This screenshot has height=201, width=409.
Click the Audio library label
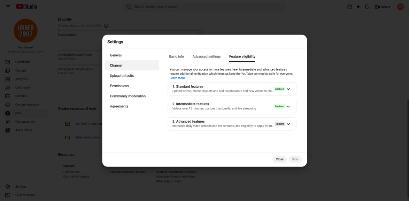point(24,130)
